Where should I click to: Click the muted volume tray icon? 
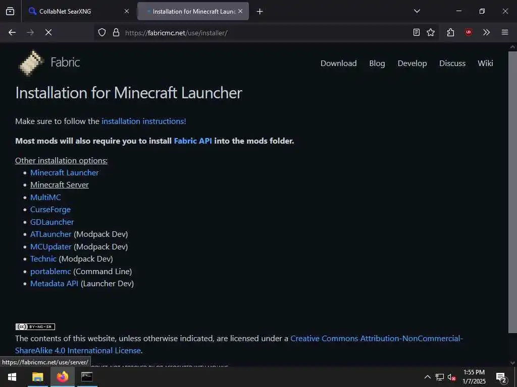(451, 377)
